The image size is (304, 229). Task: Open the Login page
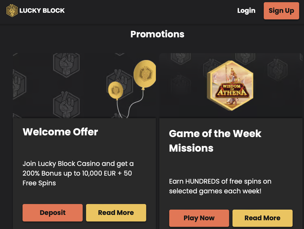point(246,11)
